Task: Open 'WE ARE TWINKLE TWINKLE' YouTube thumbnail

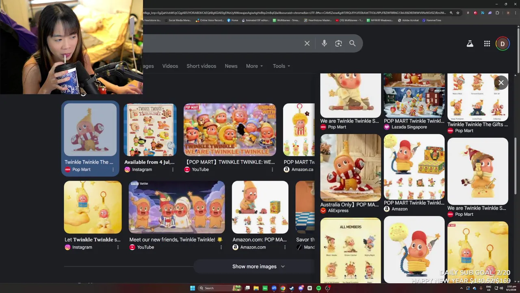Action: coord(230,130)
